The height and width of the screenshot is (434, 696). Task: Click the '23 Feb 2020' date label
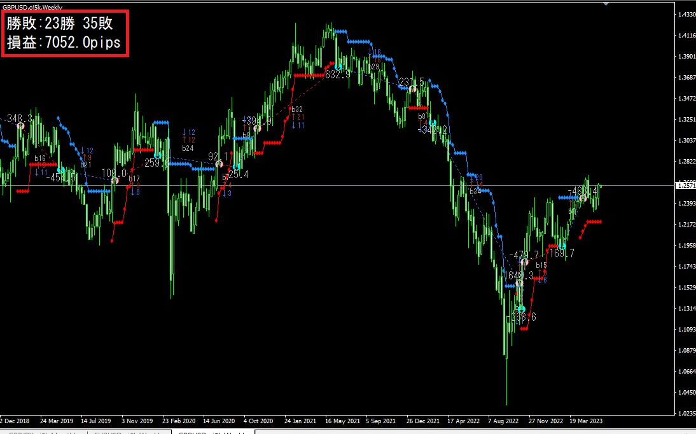pos(178,421)
